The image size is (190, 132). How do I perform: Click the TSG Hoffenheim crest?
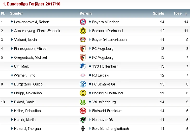pyautogui.click(x=83, y=66)
